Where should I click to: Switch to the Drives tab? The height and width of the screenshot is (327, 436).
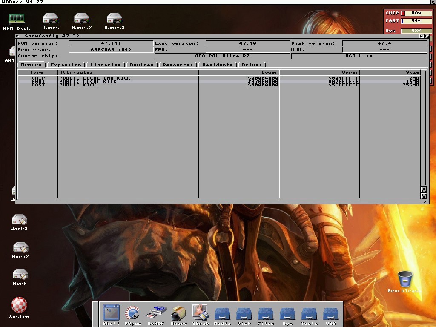pyautogui.click(x=252, y=65)
